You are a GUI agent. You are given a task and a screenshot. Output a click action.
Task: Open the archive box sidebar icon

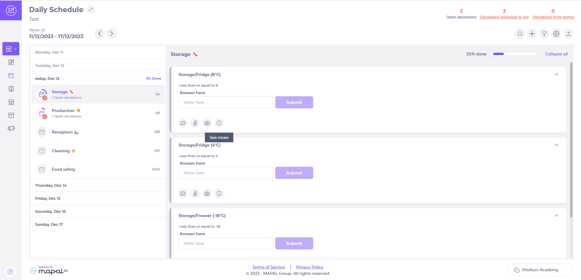coord(11,115)
